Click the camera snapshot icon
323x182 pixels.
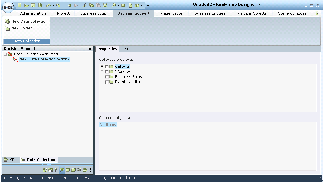[x=137, y=5]
